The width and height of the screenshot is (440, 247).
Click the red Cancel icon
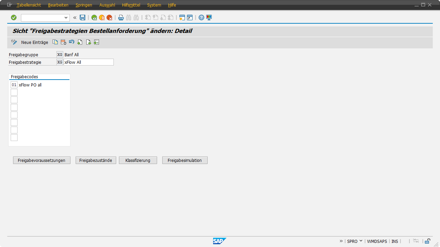click(109, 17)
